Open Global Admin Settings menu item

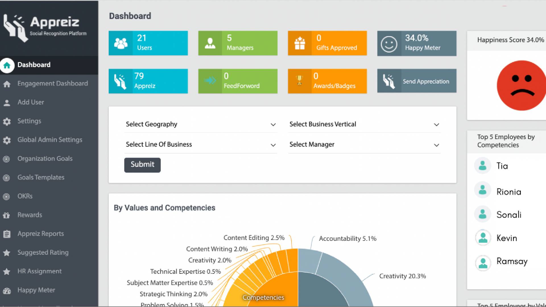click(49, 140)
